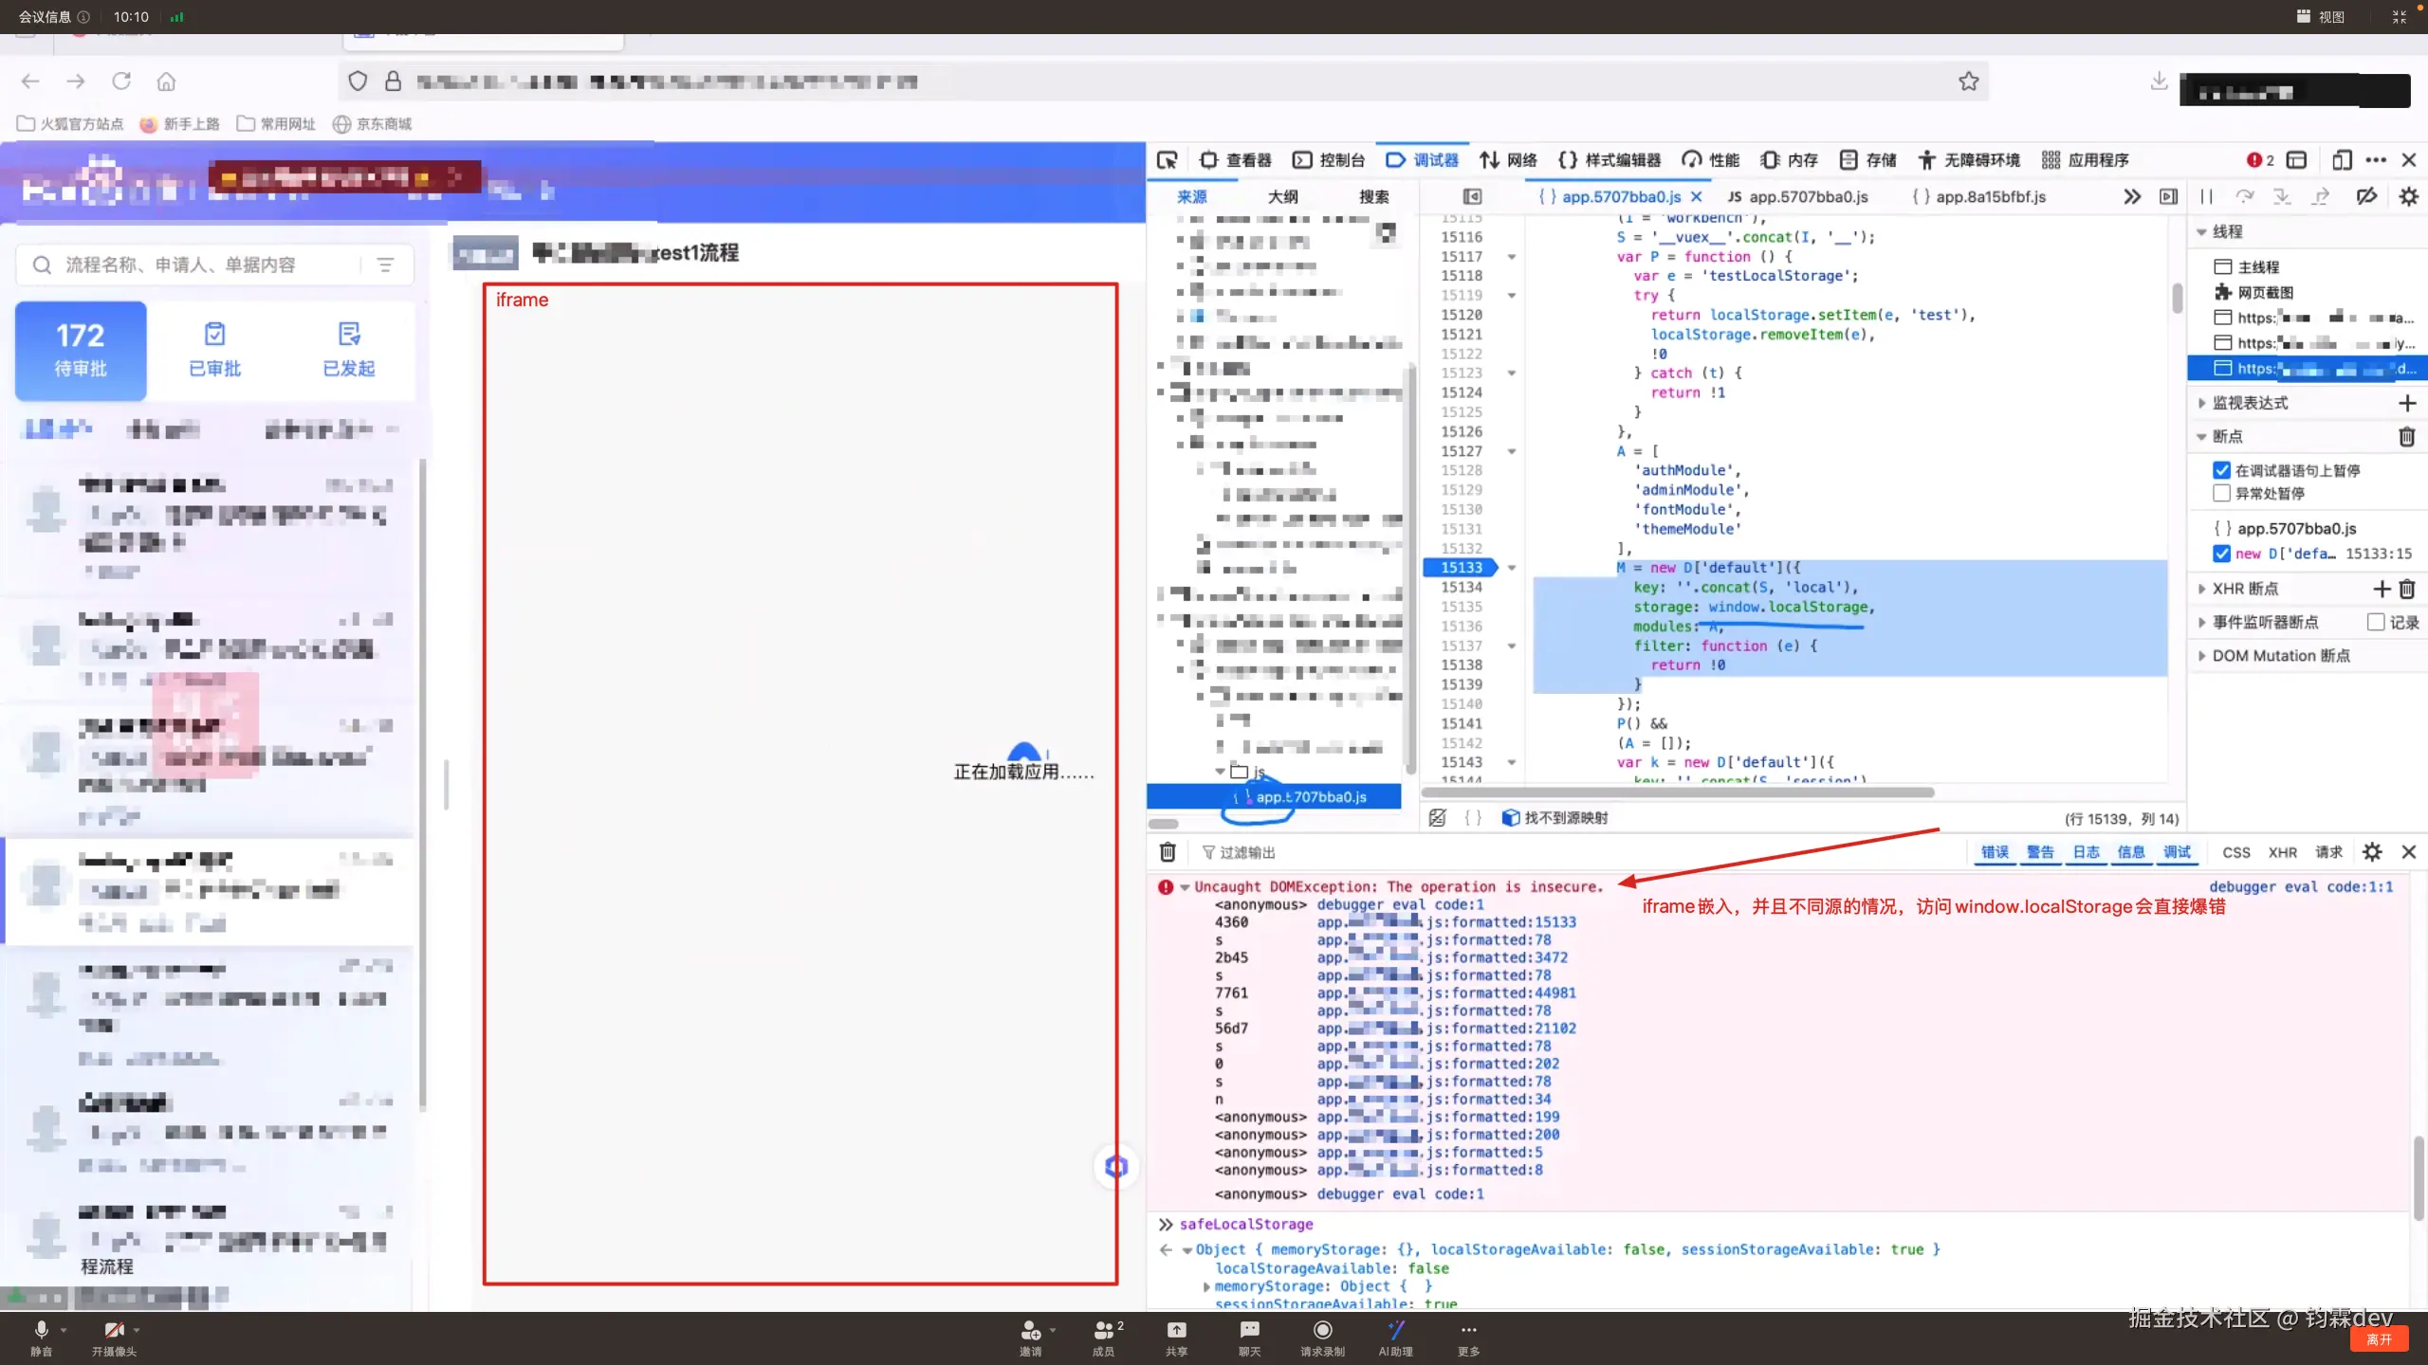Click the pretty print braces icon
This screenshot has height=1365, width=2428.
coord(1473,817)
